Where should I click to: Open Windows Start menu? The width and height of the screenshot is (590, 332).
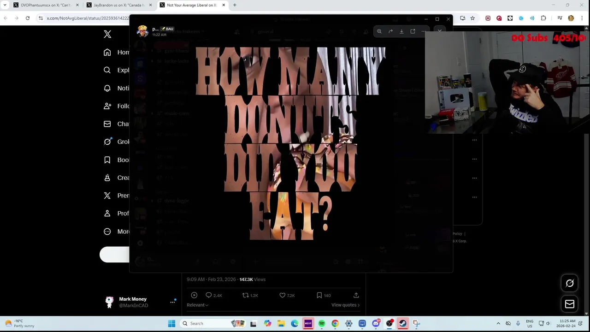(171, 323)
